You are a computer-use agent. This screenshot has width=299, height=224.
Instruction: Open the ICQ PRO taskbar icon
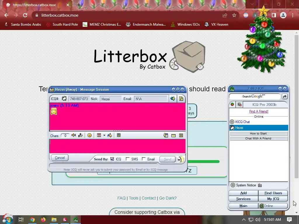76,220
